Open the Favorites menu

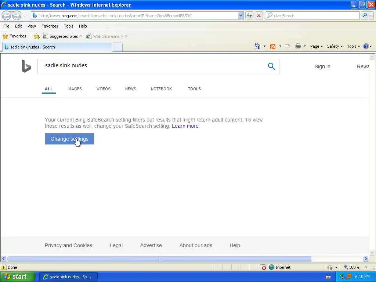(x=50, y=26)
